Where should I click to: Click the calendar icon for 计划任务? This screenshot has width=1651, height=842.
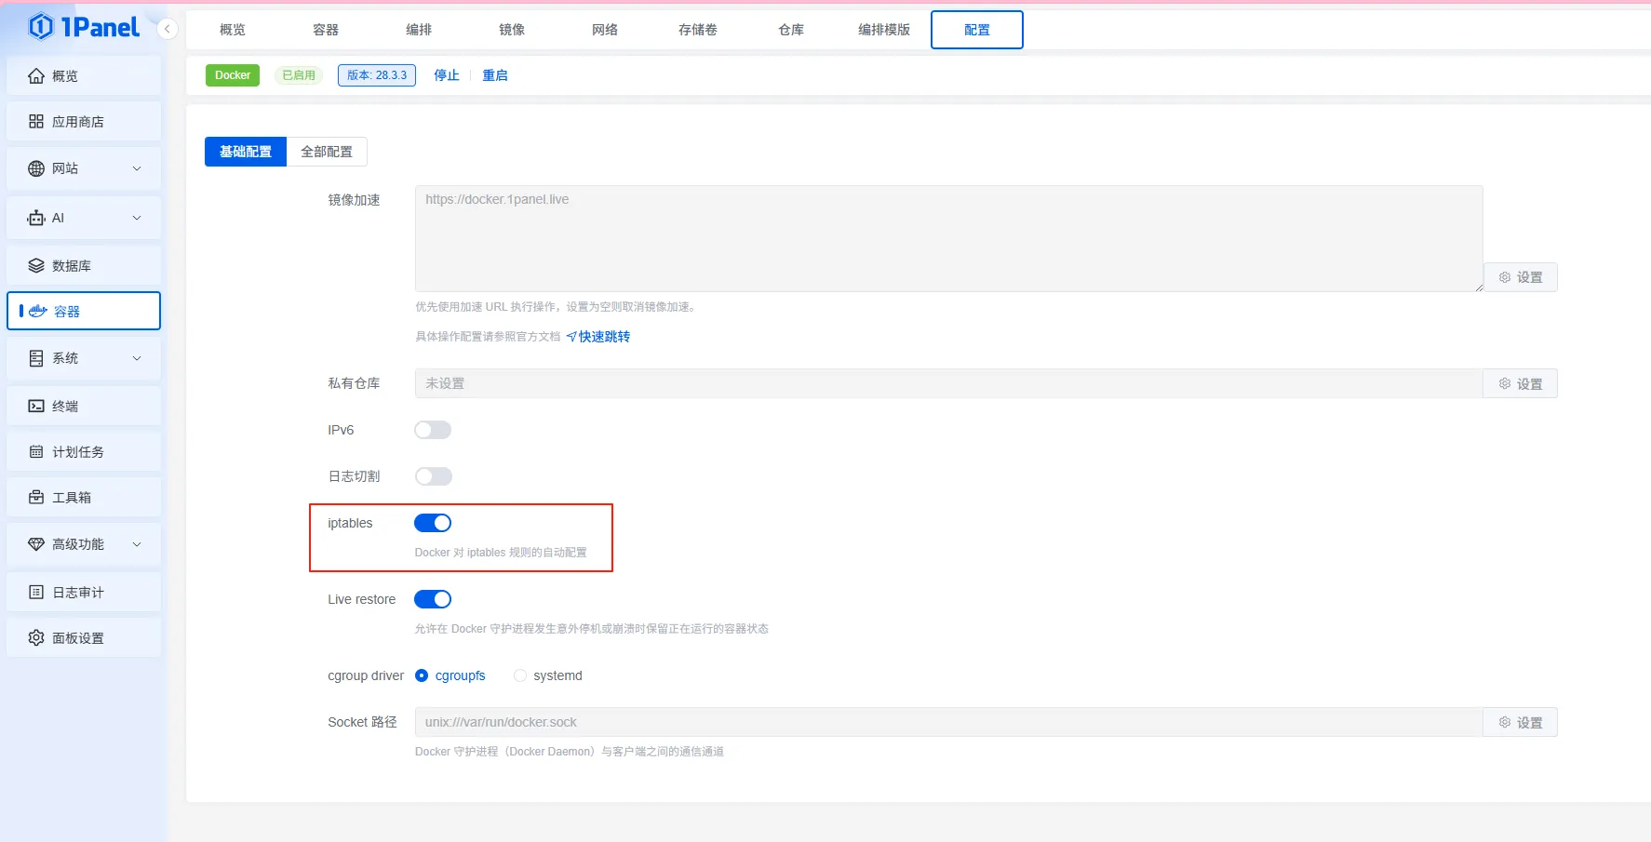[36, 452]
